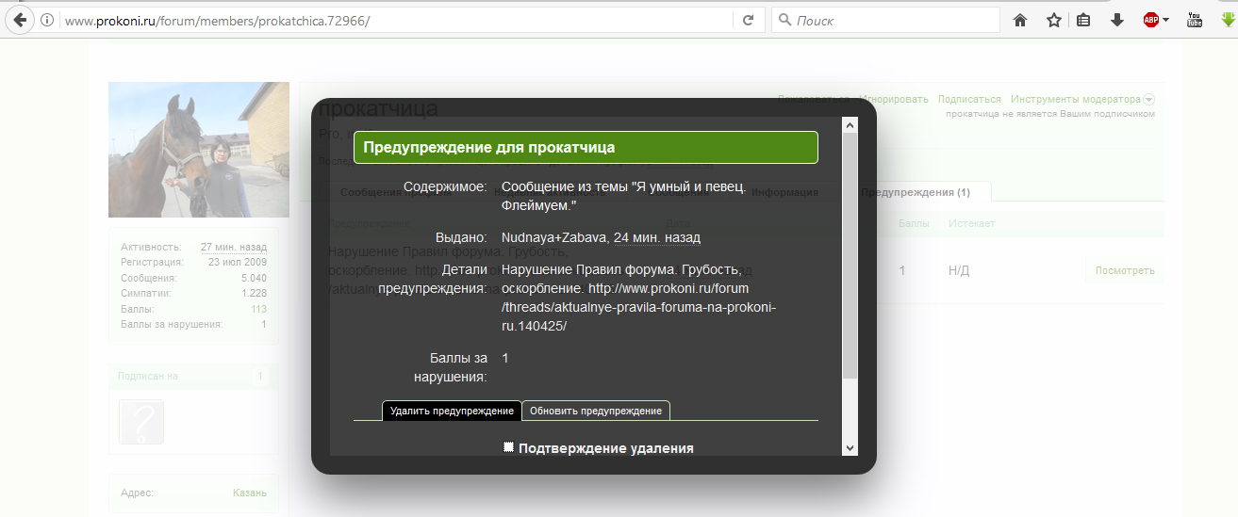Click scroll-down arrow in warning dialog

(x=850, y=447)
